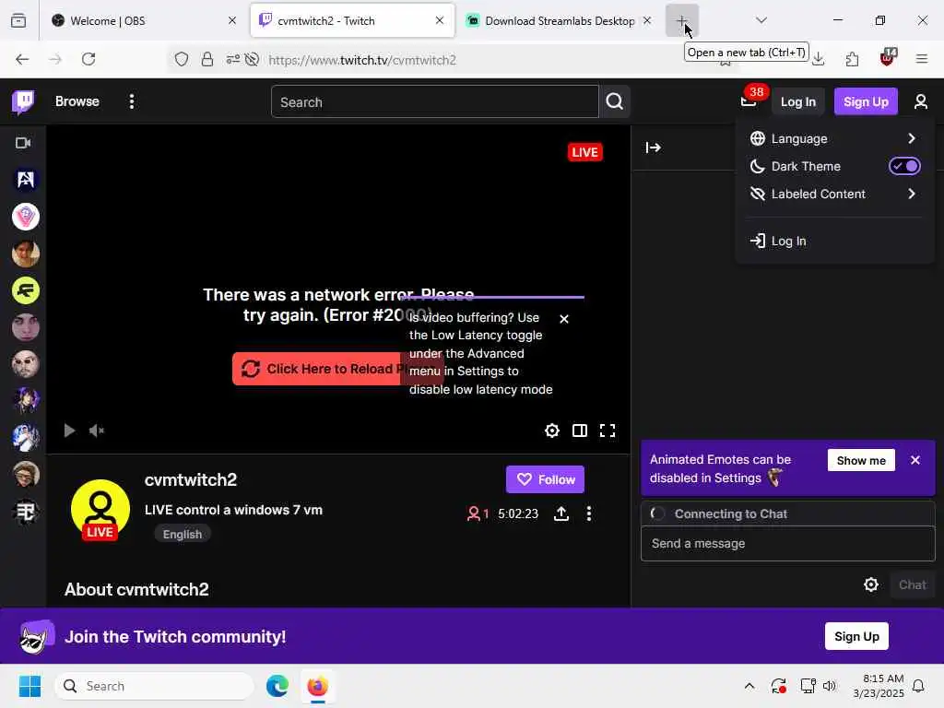Show hidden system tray icons chevron
The height and width of the screenshot is (708, 944).
749,686
